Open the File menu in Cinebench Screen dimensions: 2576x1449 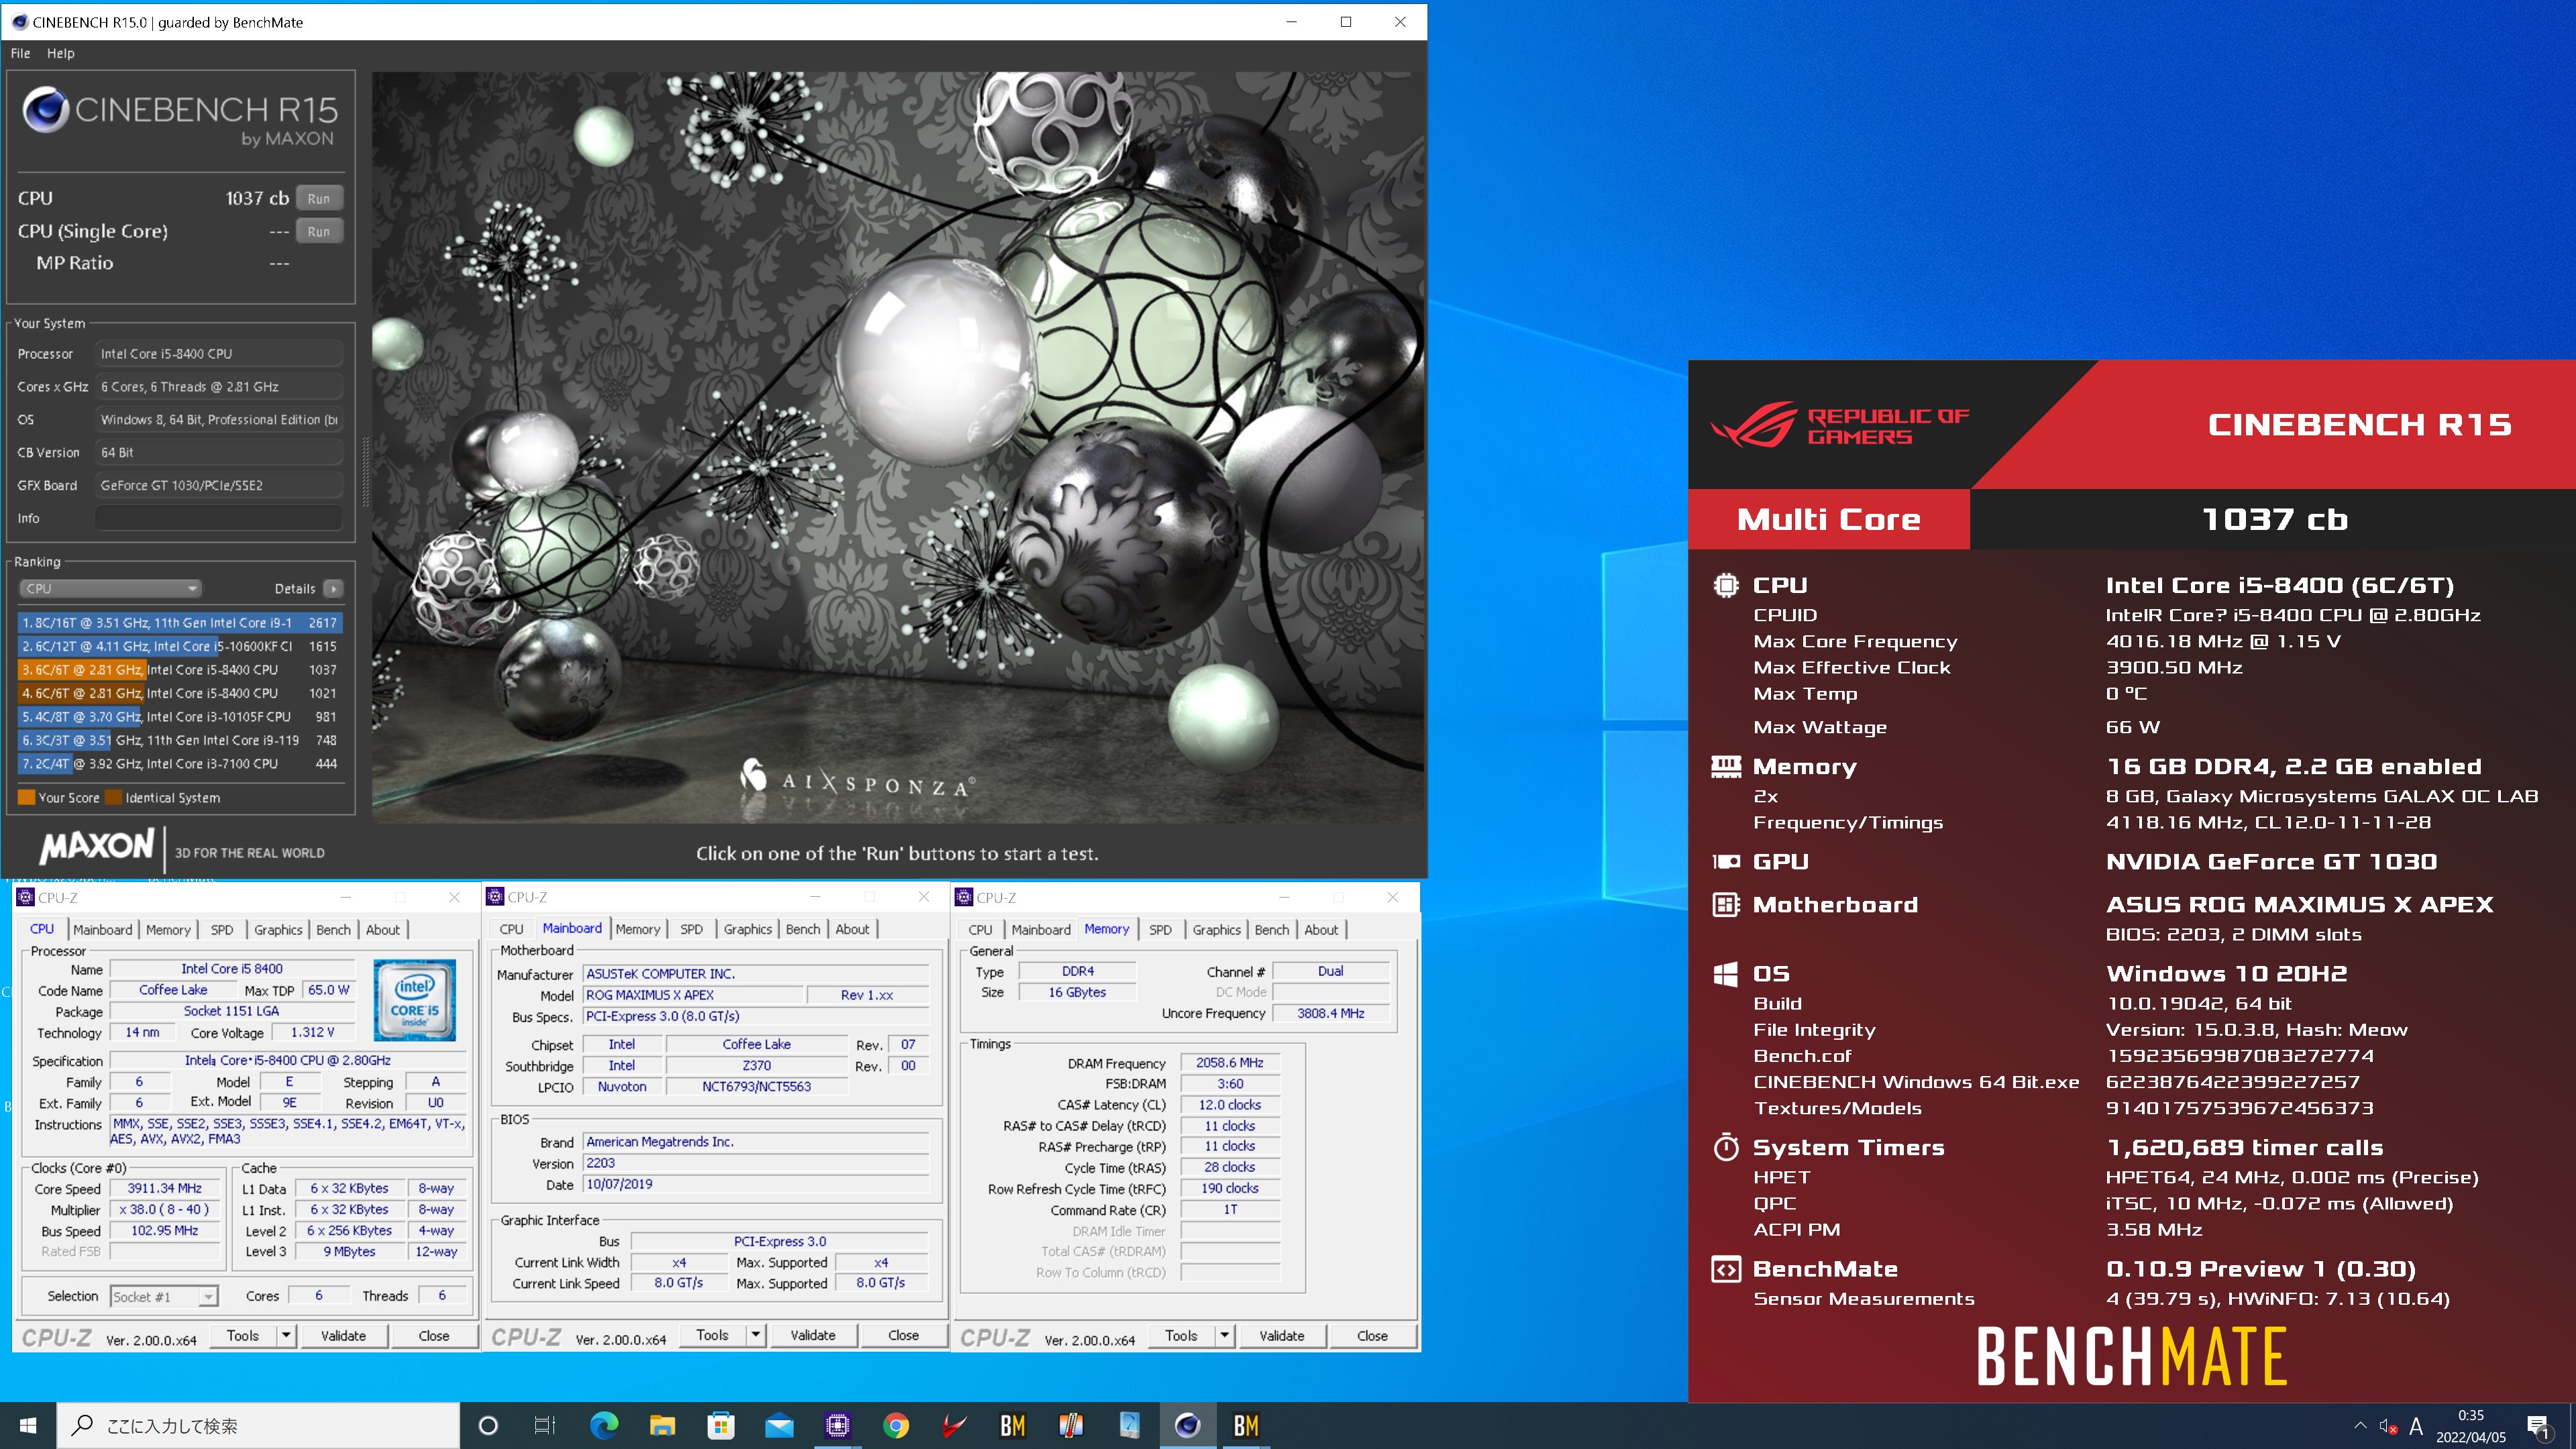(x=20, y=53)
